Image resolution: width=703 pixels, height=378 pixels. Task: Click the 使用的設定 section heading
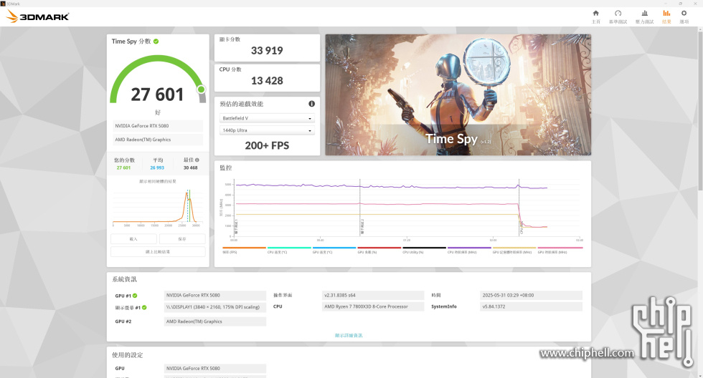pos(128,355)
